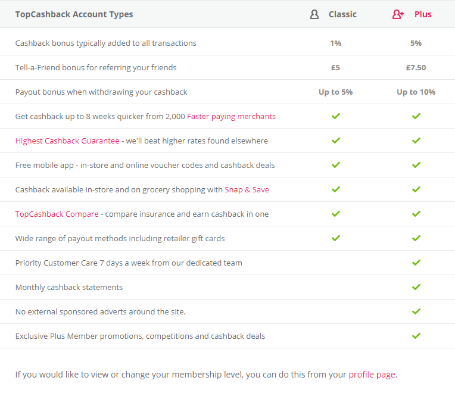The image size is (455, 396).
Task: Click the Tell-a-Friend bonus row label
Action: pyautogui.click(x=96, y=68)
